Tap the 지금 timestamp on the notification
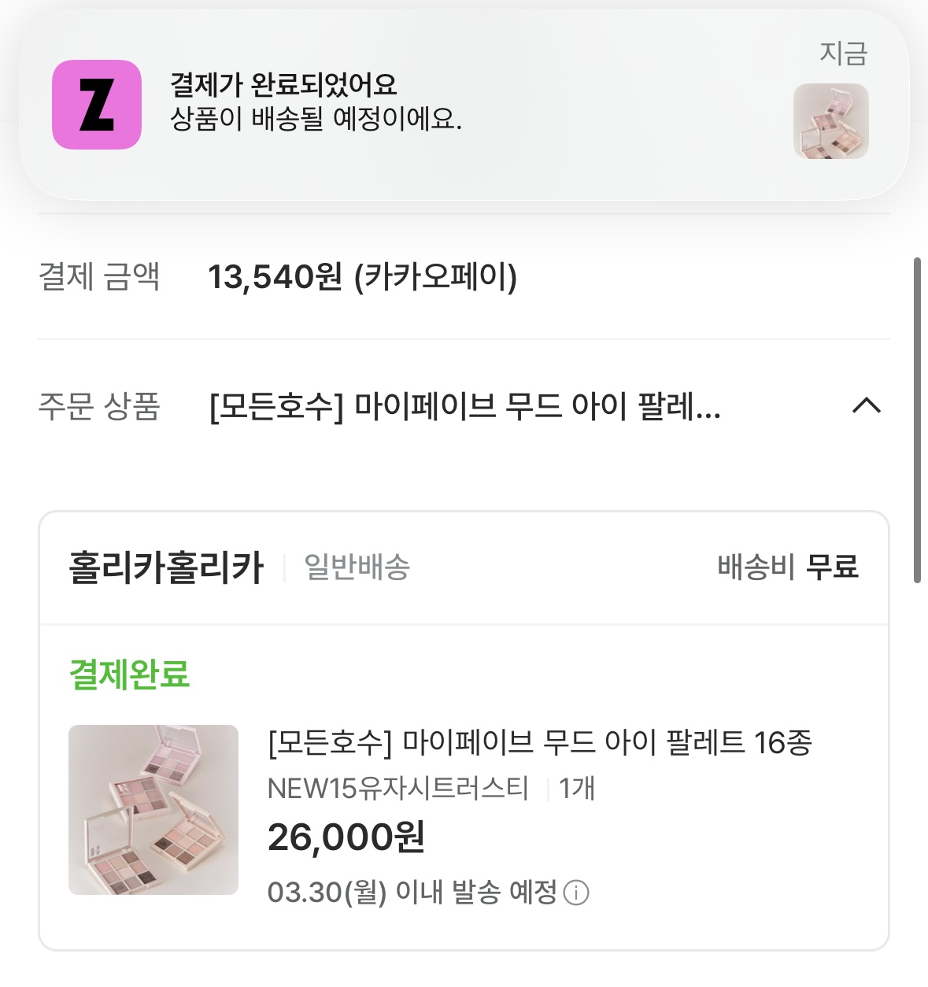The width and height of the screenshot is (928, 987). [843, 54]
